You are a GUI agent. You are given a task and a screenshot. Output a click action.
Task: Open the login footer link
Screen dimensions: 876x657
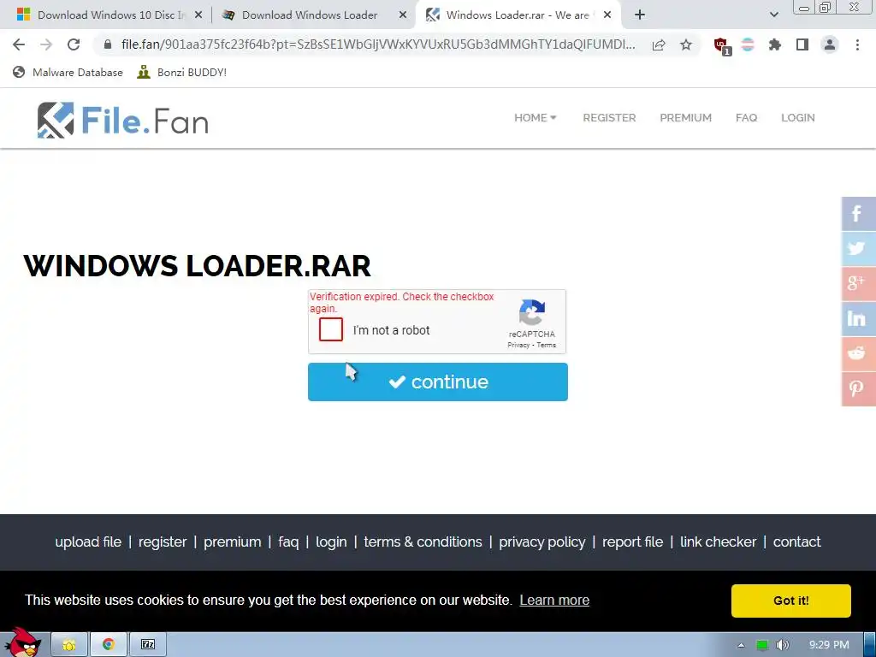tap(331, 542)
